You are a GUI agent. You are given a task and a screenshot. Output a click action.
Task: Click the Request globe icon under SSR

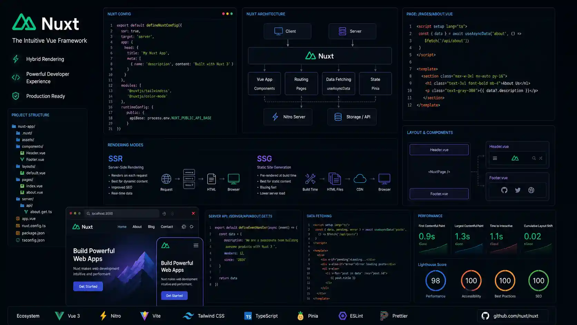coord(166,179)
